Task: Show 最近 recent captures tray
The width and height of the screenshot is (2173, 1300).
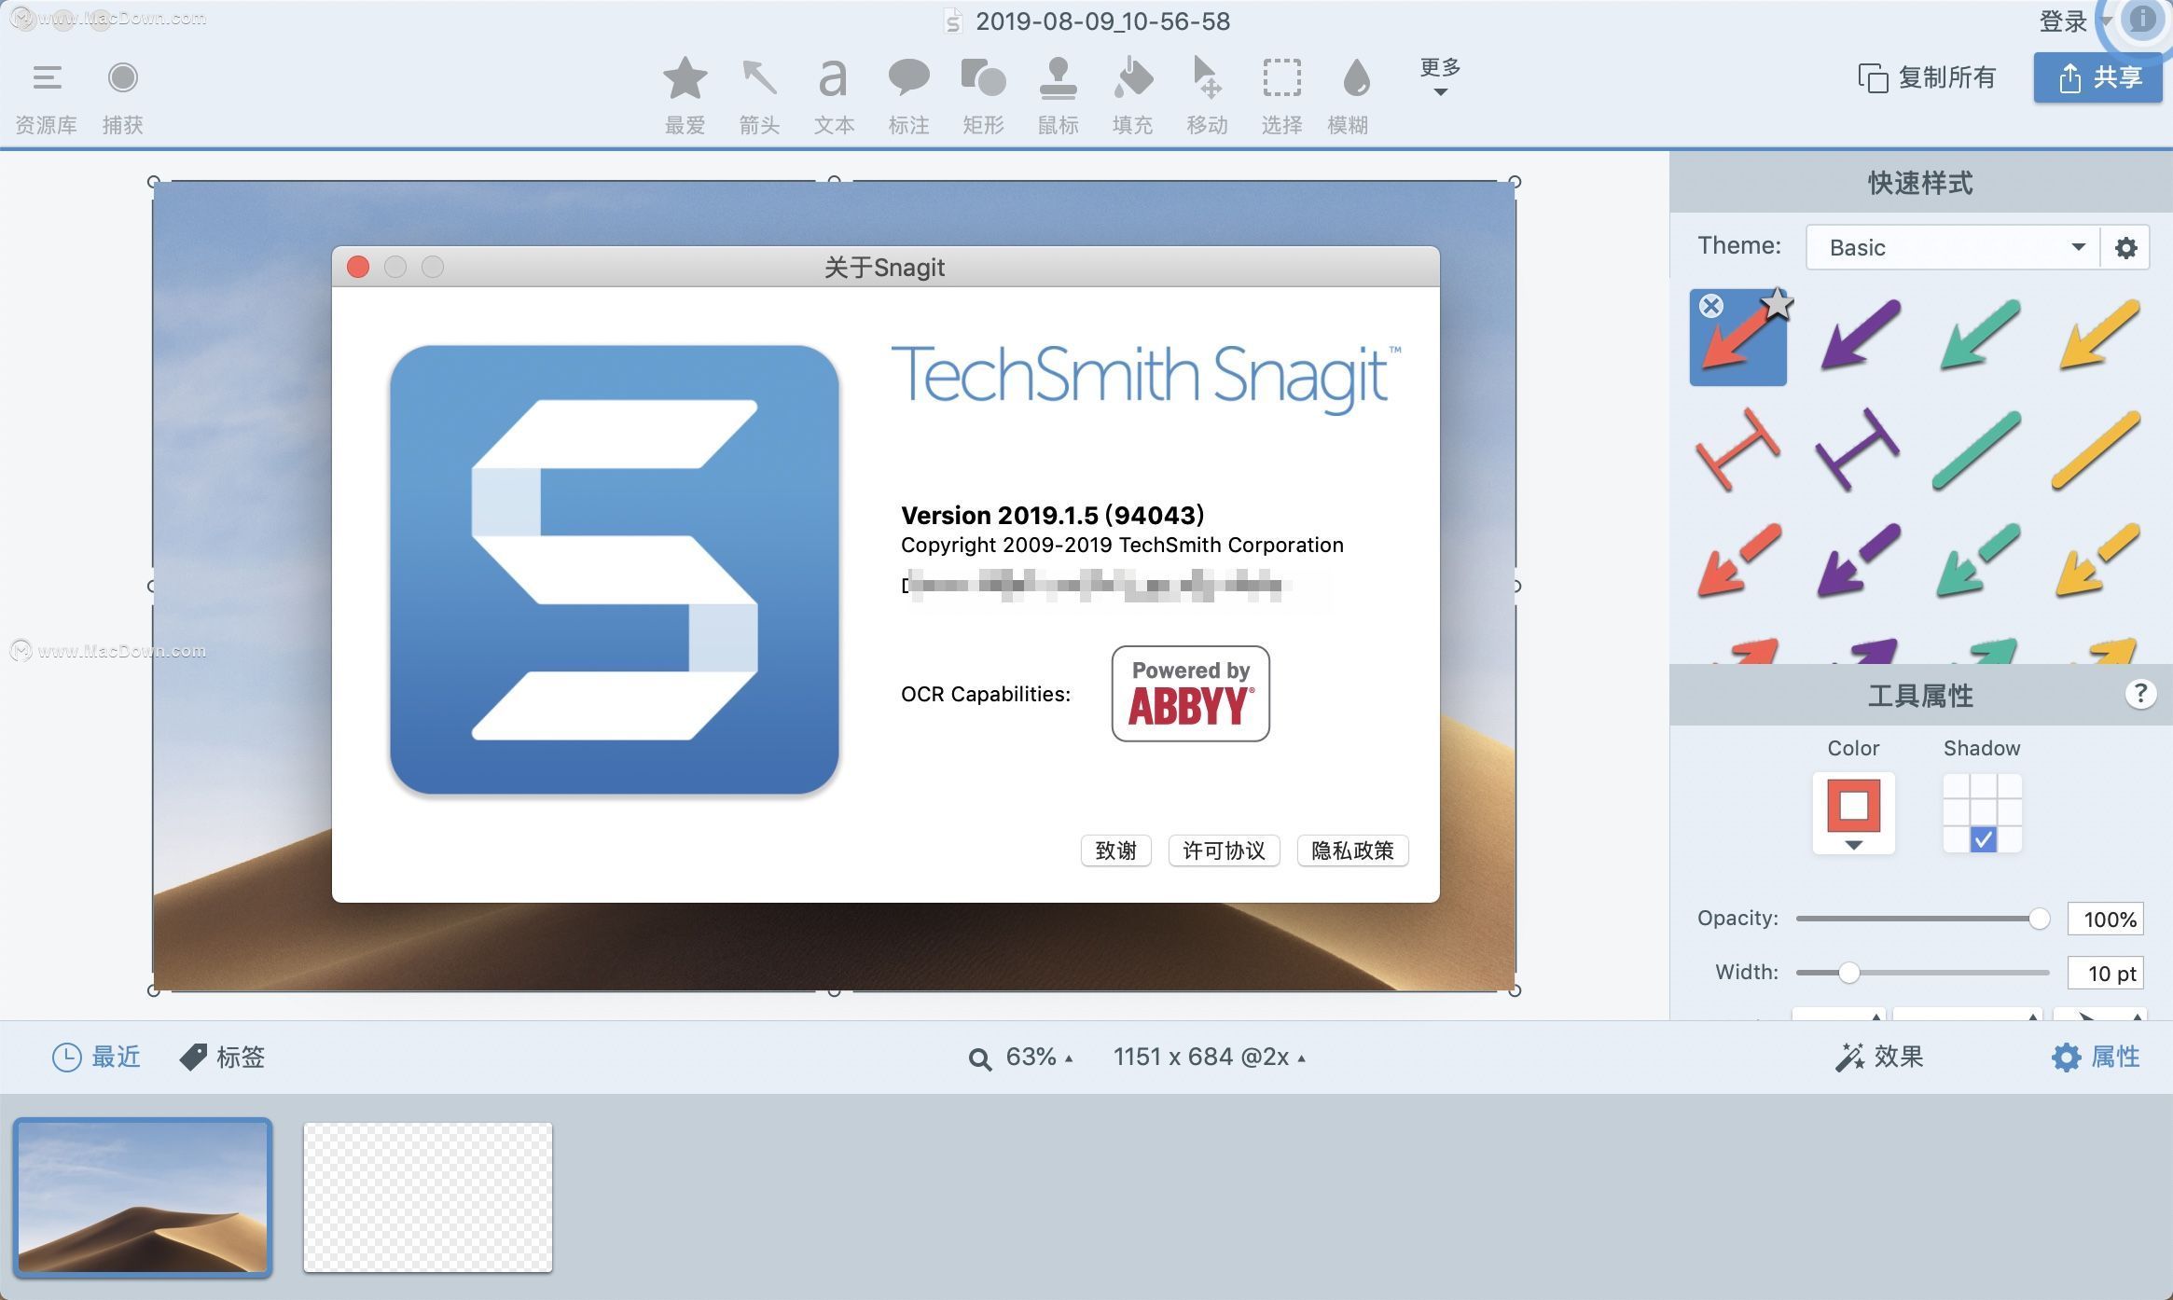Action: [95, 1057]
